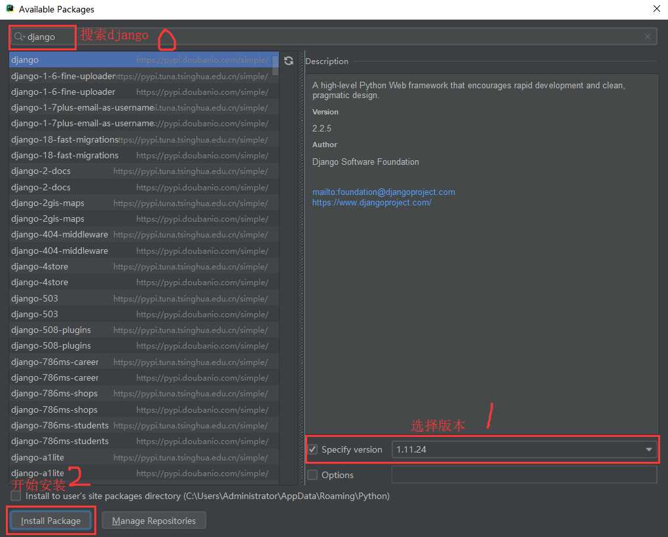The image size is (668, 537).
Task: Enable the Options checkbox
Action: [312, 475]
